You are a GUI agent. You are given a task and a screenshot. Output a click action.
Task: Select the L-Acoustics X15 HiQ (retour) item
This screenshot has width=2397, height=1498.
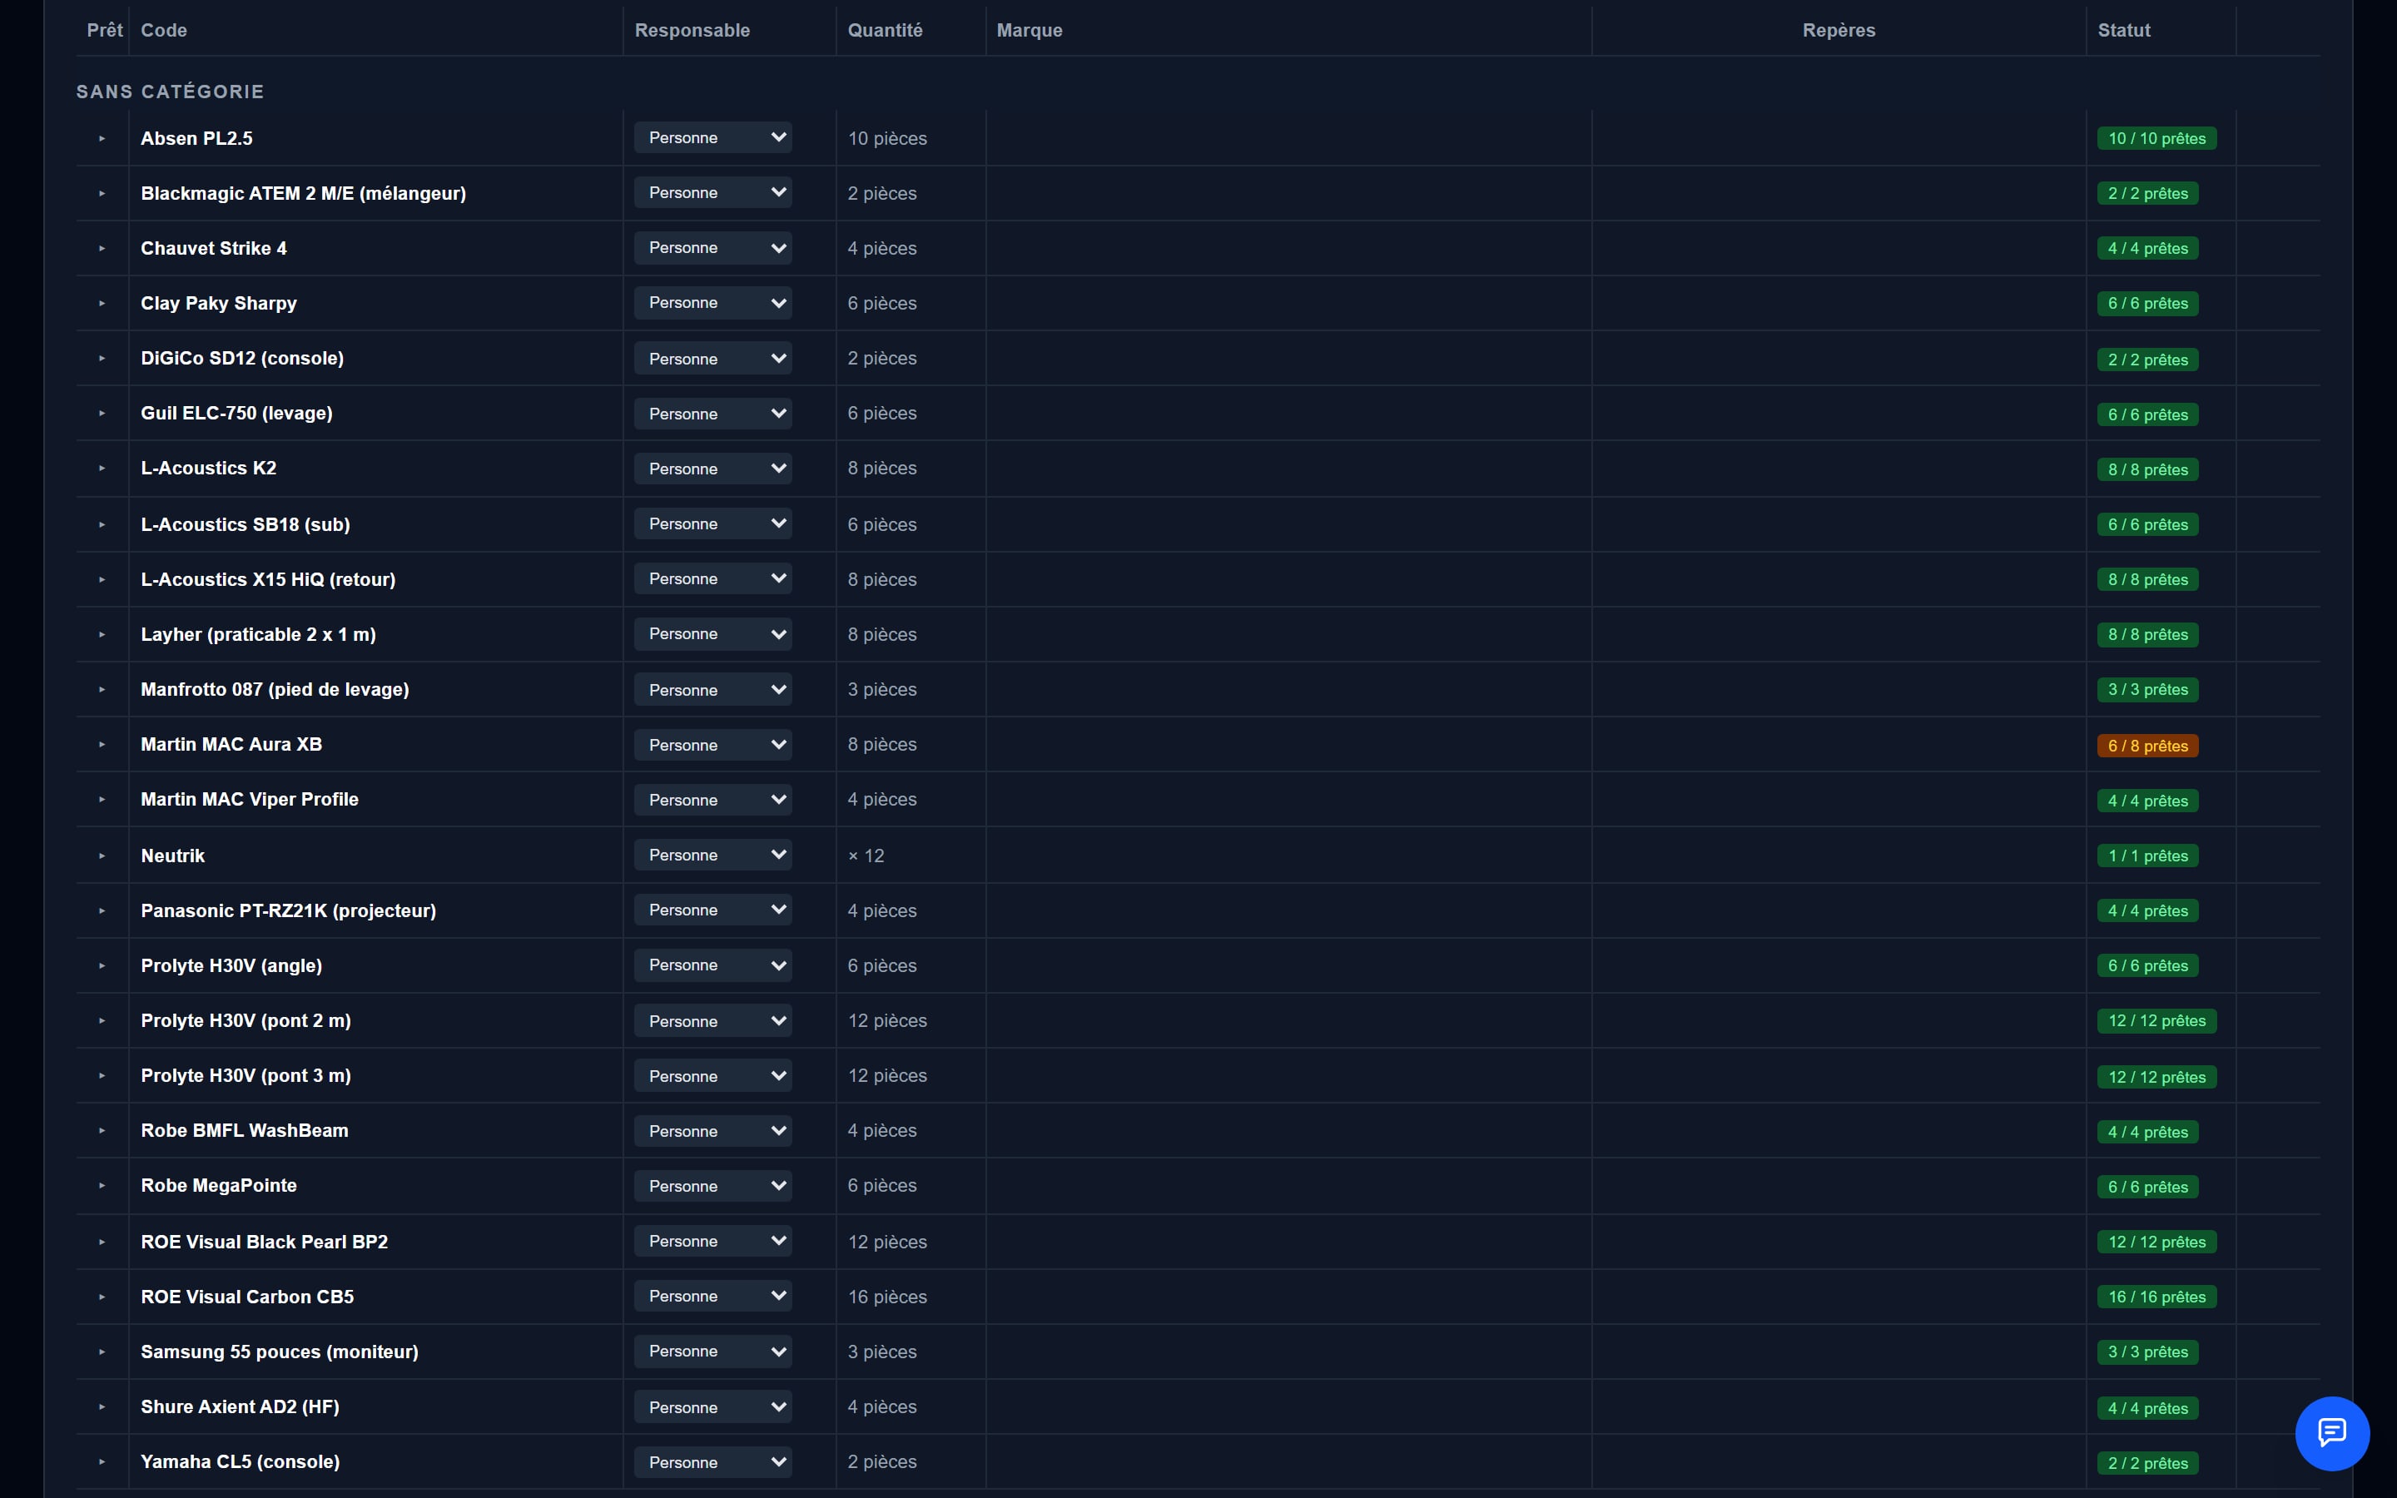pyautogui.click(x=267, y=579)
